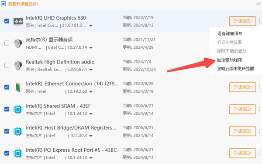The image size is (262, 164).
Task: Click the chip icon for Host Bridge/DRAM Registers
Action: click(x=18, y=131)
